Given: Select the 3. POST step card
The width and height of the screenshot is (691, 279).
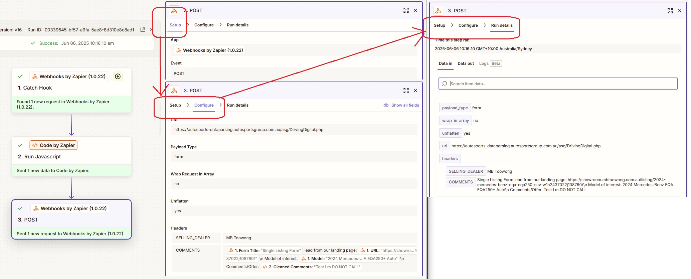Looking at the screenshot, I should click(x=71, y=219).
